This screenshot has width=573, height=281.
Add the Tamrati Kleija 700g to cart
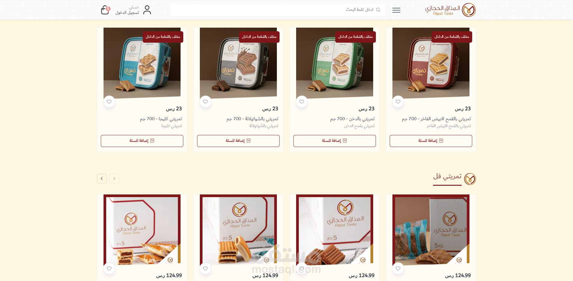(142, 141)
